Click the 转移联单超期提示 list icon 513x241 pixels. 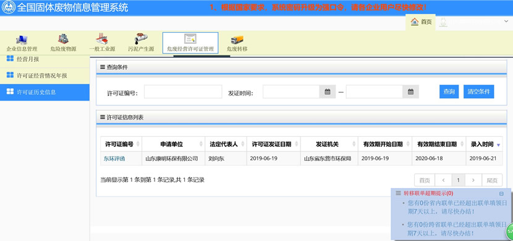pyautogui.click(x=398, y=193)
